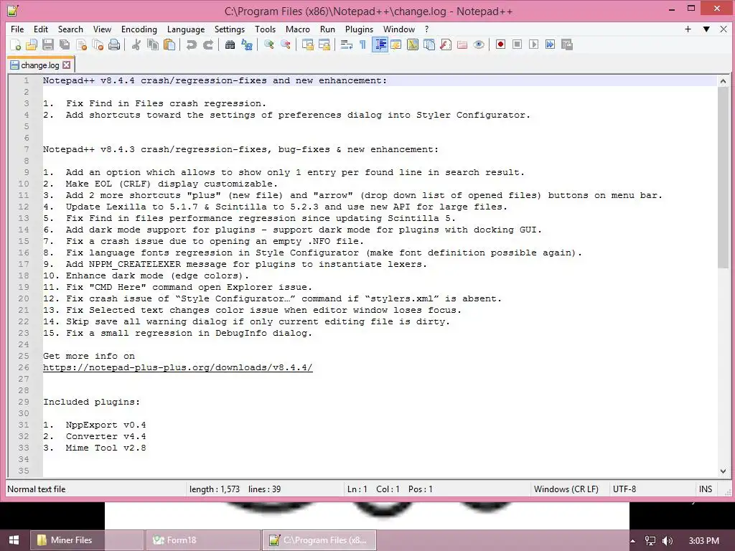The width and height of the screenshot is (735, 551).
Task: Paste clipboard using toolbar Paste icon
Action: pyautogui.click(x=169, y=44)
